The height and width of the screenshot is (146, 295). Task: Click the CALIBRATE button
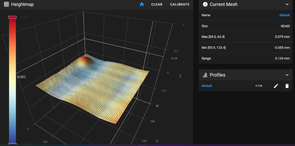point(180,4)
